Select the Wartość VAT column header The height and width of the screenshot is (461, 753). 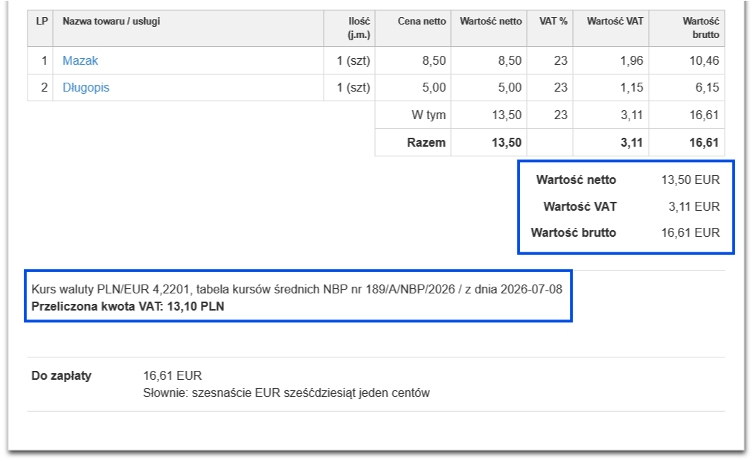click(615, 21)
